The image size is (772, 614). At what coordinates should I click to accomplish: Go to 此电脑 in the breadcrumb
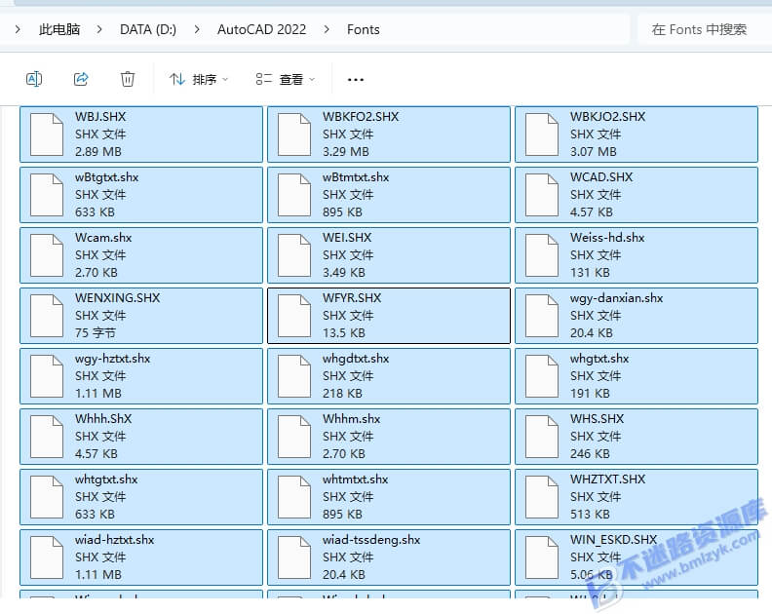(59, 29)
